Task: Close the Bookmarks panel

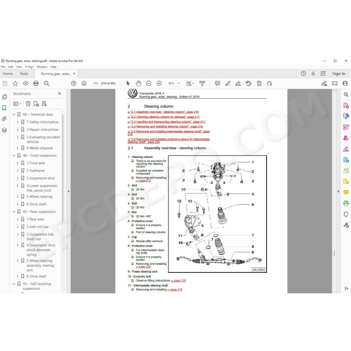Action: tap(60, 94)
